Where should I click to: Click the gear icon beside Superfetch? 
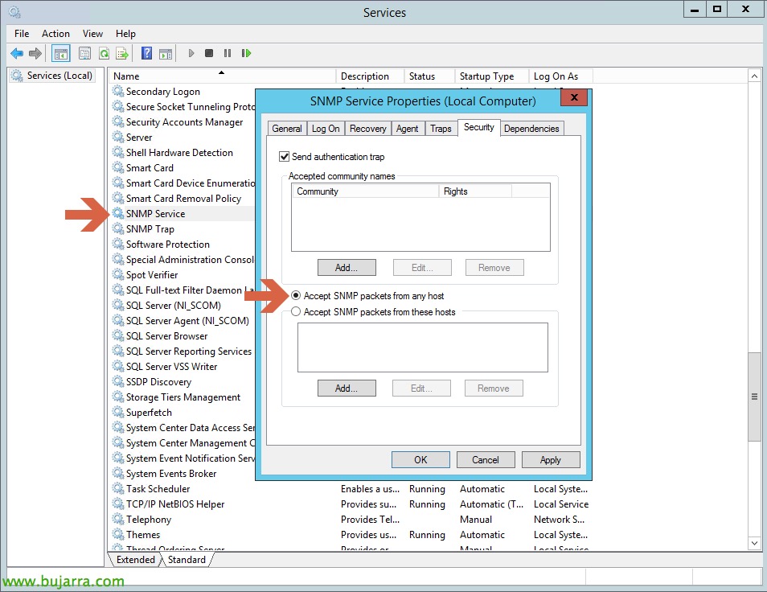(x=118, y=412)
